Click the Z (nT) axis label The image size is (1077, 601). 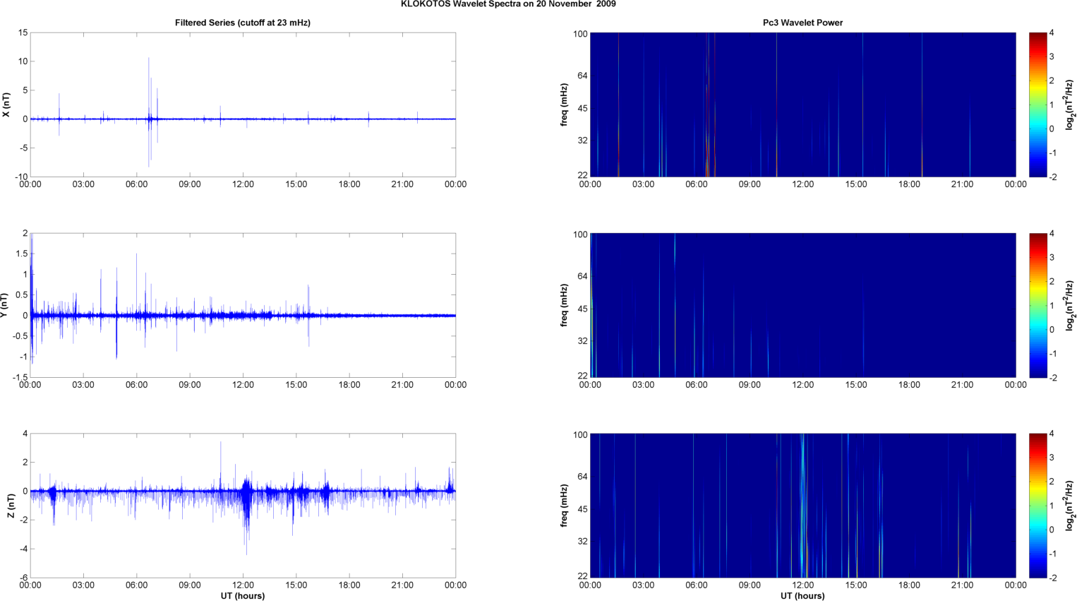point(10,506)
